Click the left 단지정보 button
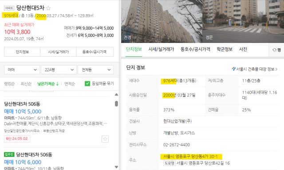Viewport: 284px width, 170px height. click(22, 52)
